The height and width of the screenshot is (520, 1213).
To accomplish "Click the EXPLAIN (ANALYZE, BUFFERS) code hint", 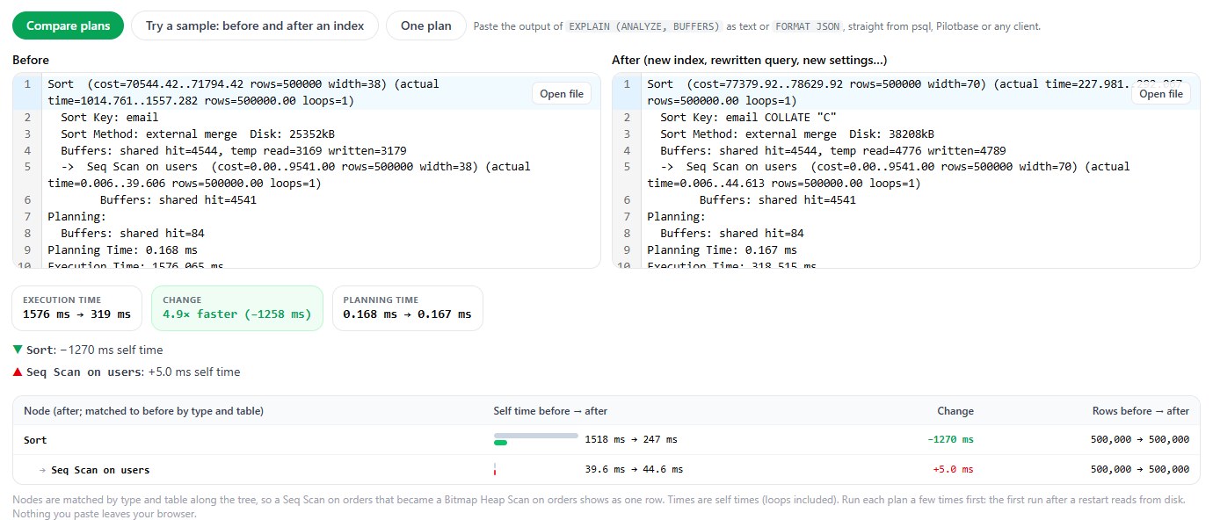I will tap(644, 26).
